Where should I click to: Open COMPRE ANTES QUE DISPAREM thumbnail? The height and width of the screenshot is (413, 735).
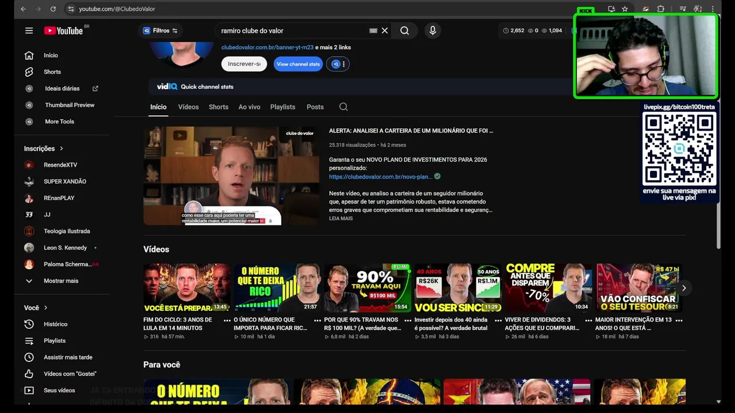(x=548, y=288)
